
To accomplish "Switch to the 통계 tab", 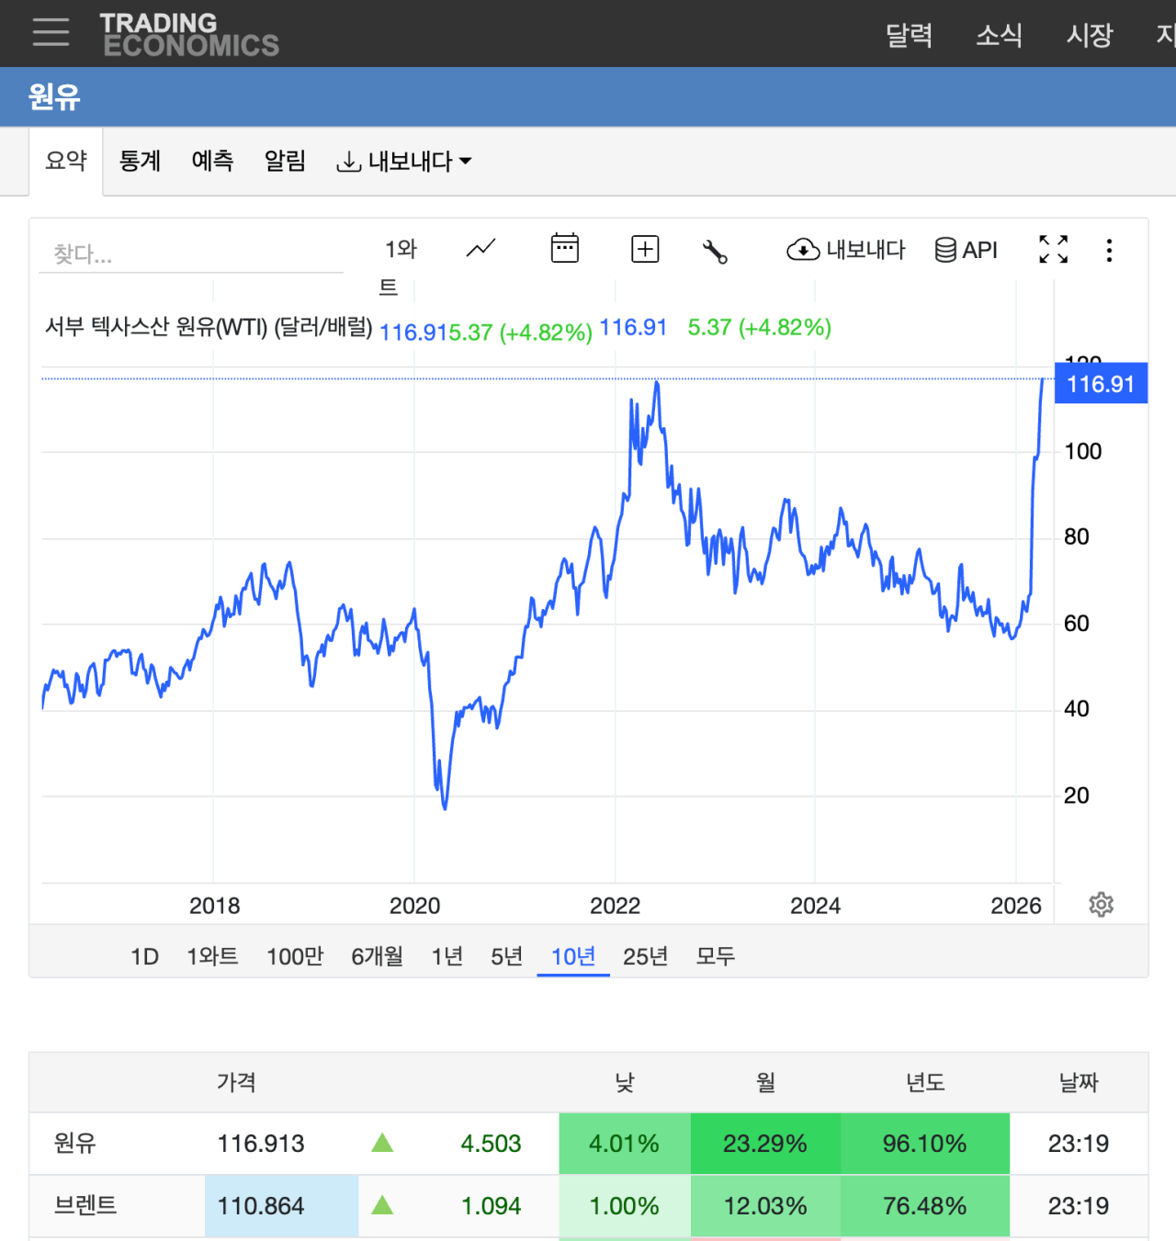I will click(x=140, y=162).
